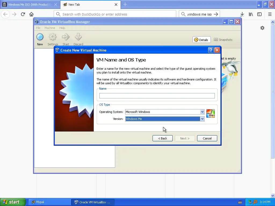275x206 pixels.
Task: Click the orange magnifier tray icon
Action: pyautogui.click(x=255, y=202)
